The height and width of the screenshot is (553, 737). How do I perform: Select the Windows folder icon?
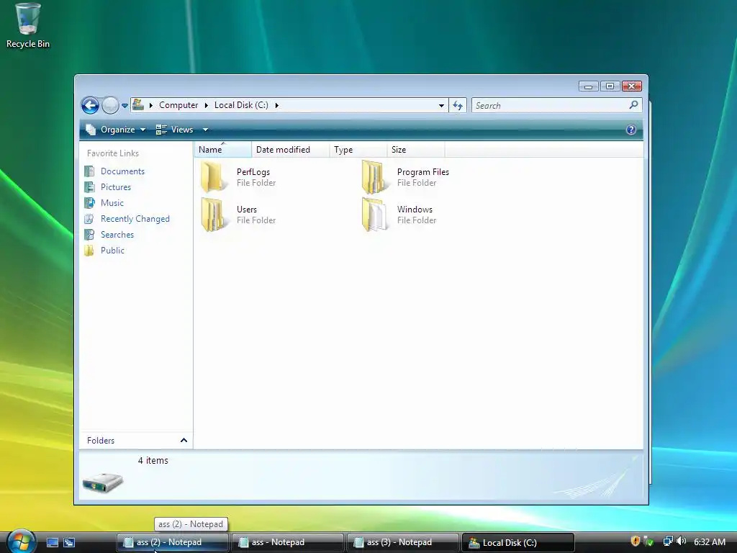tap(374, 215)
